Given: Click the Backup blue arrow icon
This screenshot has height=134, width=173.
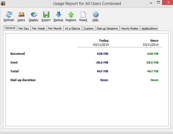Looking at the screenshot, I should [59, 15].
